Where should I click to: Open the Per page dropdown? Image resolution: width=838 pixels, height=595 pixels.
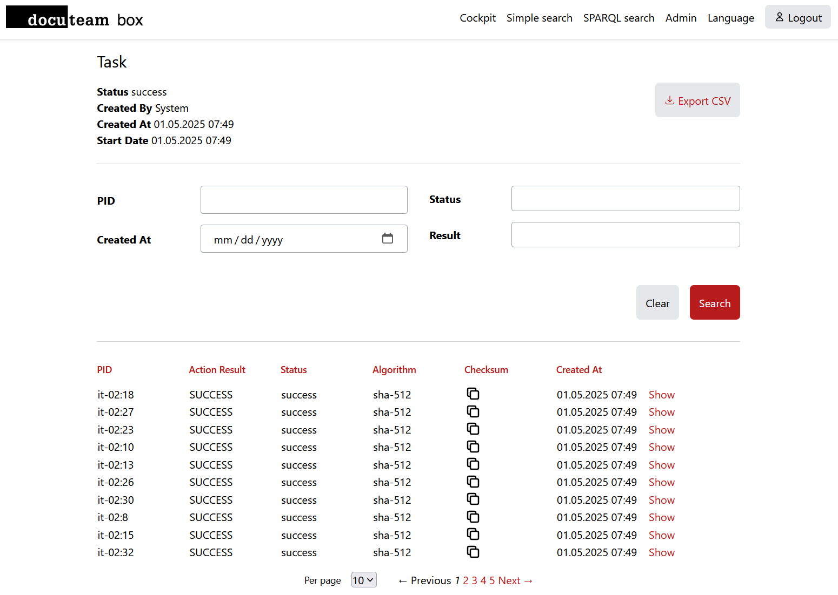coord(364,580)
